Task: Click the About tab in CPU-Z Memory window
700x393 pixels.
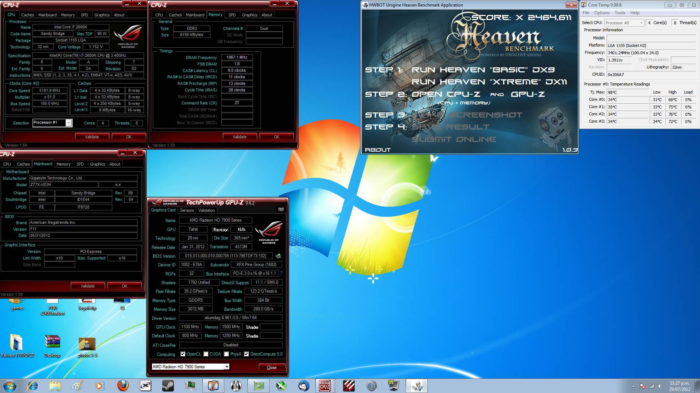Action: 267,15
